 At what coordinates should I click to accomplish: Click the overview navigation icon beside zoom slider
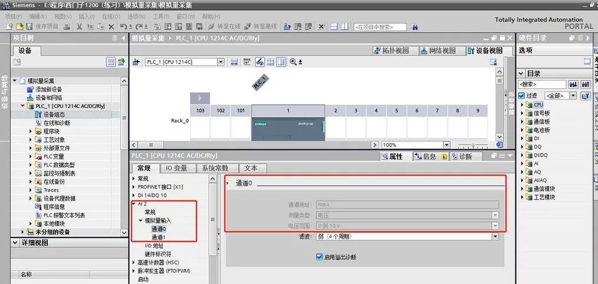coord(500,145)
